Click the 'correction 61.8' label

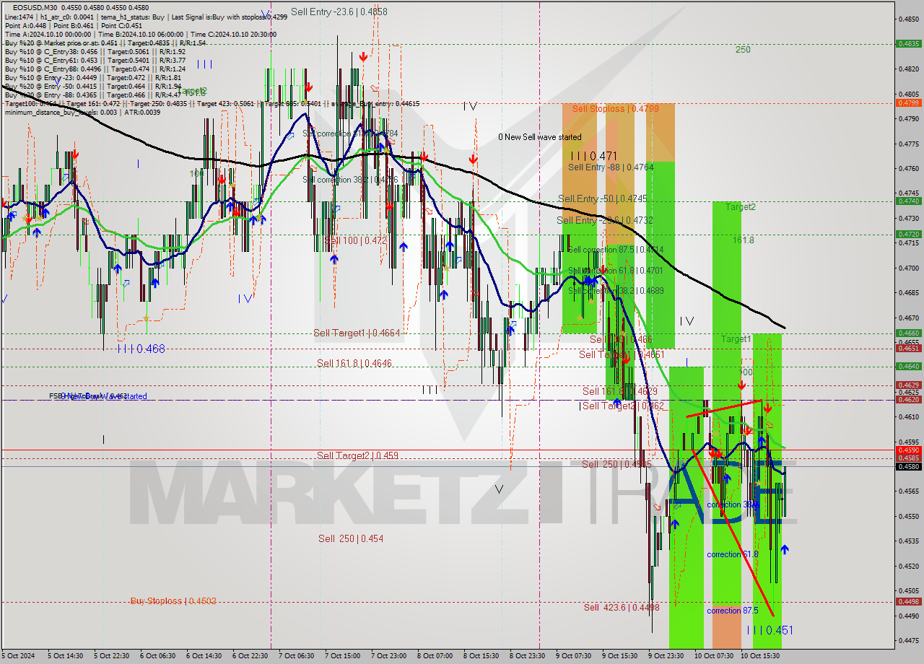click(x=732, y=554)
